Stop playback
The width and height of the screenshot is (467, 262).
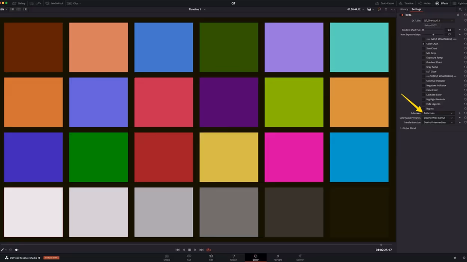(x=189, y=250)
